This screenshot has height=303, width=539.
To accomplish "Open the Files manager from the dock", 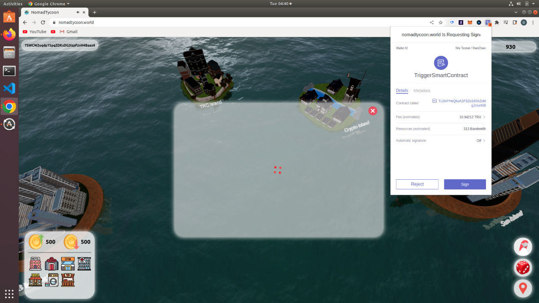I will tap(9, 53).
